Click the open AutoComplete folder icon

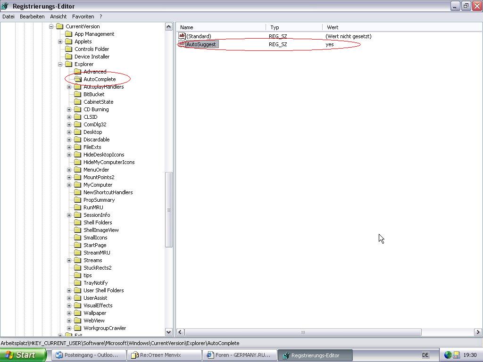[x=78, y=79]
